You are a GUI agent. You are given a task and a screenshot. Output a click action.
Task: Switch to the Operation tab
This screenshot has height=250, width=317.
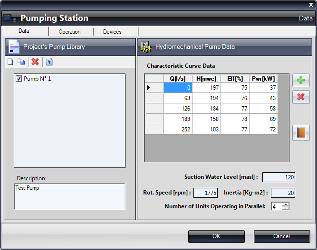click(69, 32)
